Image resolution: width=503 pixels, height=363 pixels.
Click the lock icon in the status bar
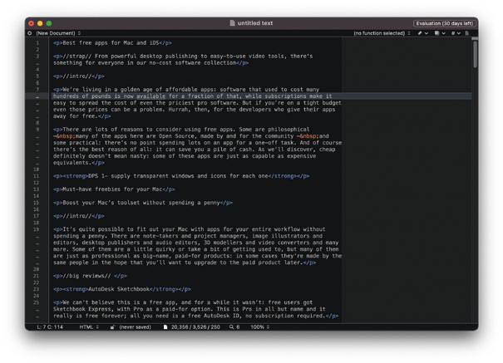(113, 328)
